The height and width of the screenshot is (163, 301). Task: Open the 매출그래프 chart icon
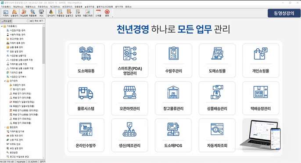[x=88, y=13]
